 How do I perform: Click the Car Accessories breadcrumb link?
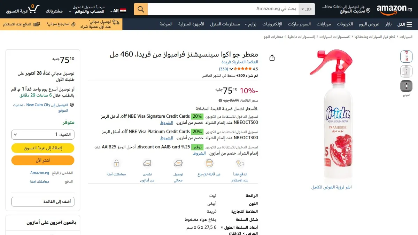point(335,37)
